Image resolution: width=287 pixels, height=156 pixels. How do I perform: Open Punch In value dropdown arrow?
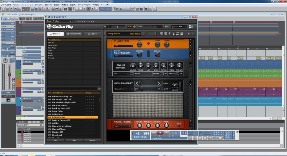point(221,132)
